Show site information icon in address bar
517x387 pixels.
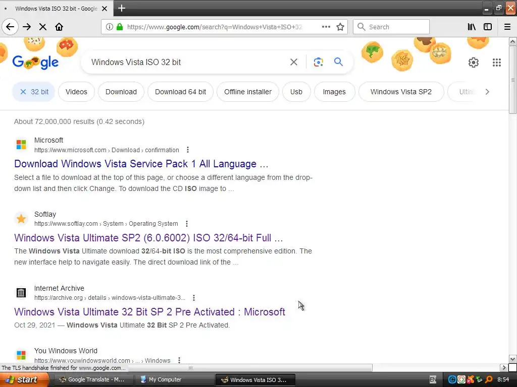109,27
